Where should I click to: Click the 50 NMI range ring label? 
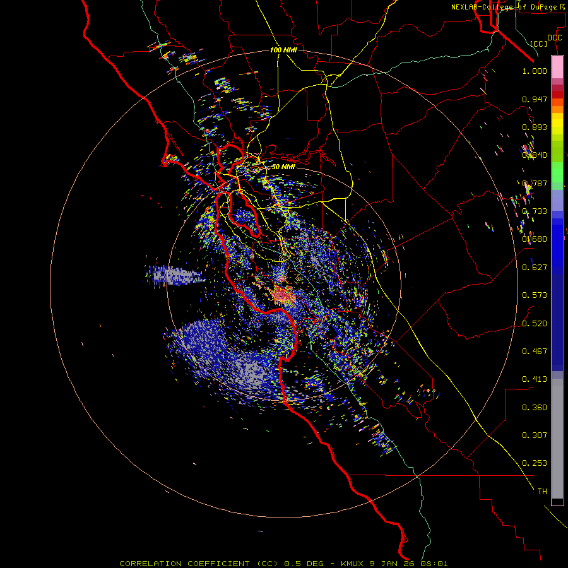click(x=283, y=167)
